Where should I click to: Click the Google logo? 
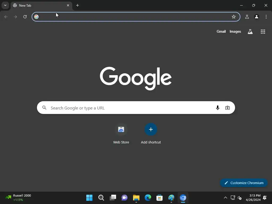tap(136, 78)
